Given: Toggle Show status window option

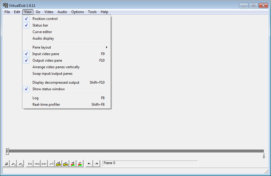Looking at the screenshot, I should point(66,89).
